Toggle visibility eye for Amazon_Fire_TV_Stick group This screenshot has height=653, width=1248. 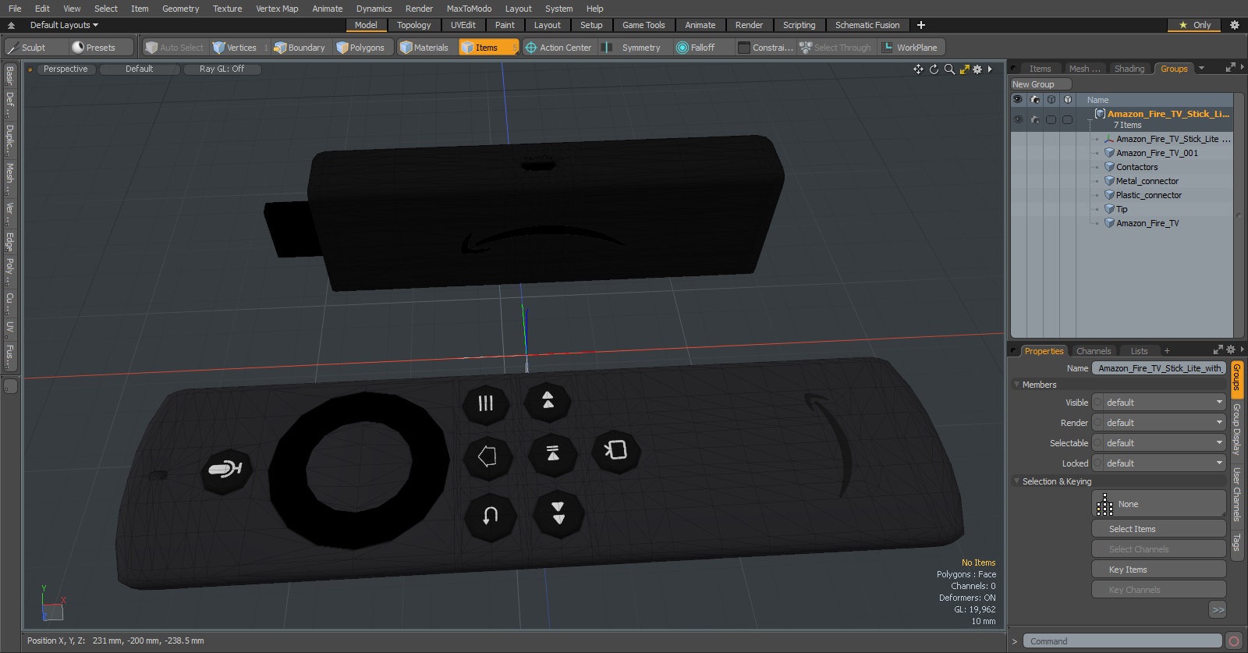1018,119
